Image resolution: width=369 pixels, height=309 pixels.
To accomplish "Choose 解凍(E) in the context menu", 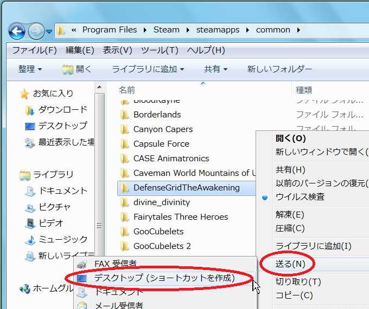I will pyautogui.click(x=290, y=214).
